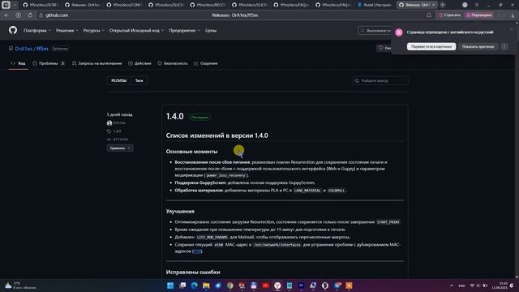
Task: Click the translator icon in popup
Action: point(399,32)
